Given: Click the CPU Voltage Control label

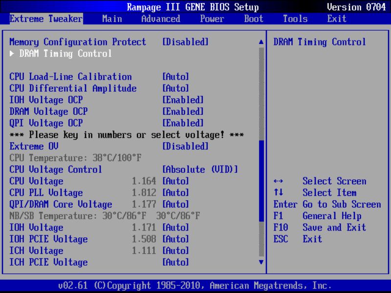Looking at the screenshot, I should point(56,169).
